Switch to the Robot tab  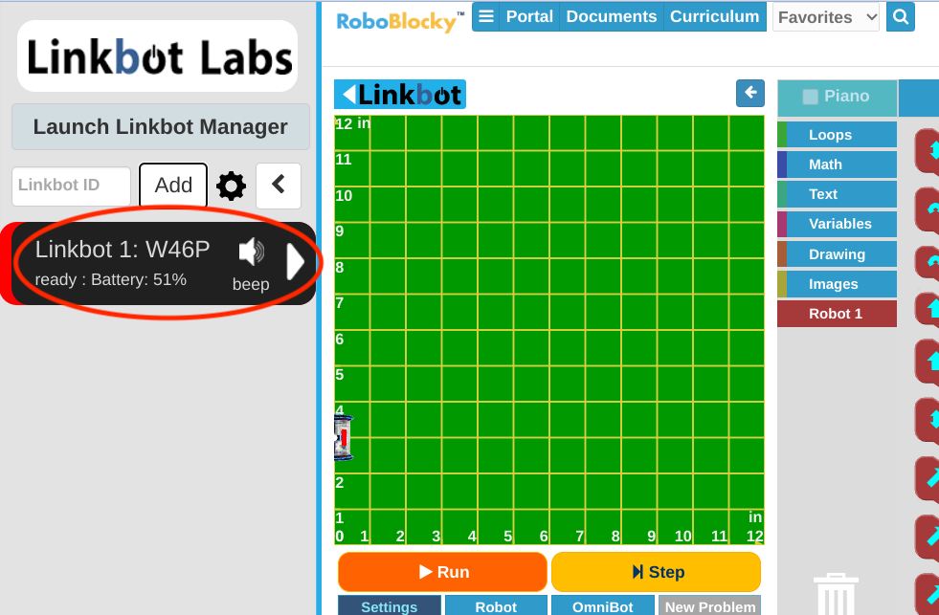click(x=496, y=605)
